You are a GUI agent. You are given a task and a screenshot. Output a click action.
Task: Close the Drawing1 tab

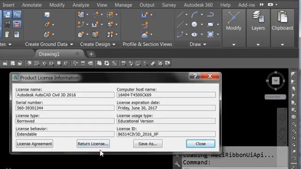[77, 54]
